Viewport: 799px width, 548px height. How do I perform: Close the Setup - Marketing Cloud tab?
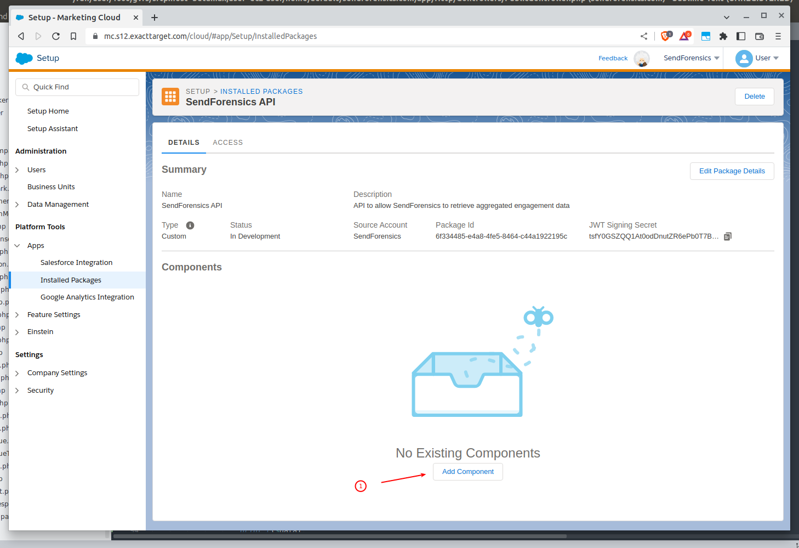click(136, 18)
